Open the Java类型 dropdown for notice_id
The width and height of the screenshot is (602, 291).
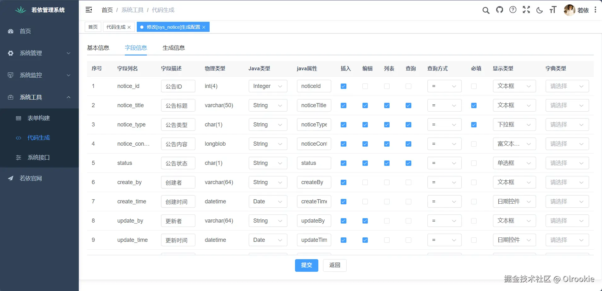[268, 86]
